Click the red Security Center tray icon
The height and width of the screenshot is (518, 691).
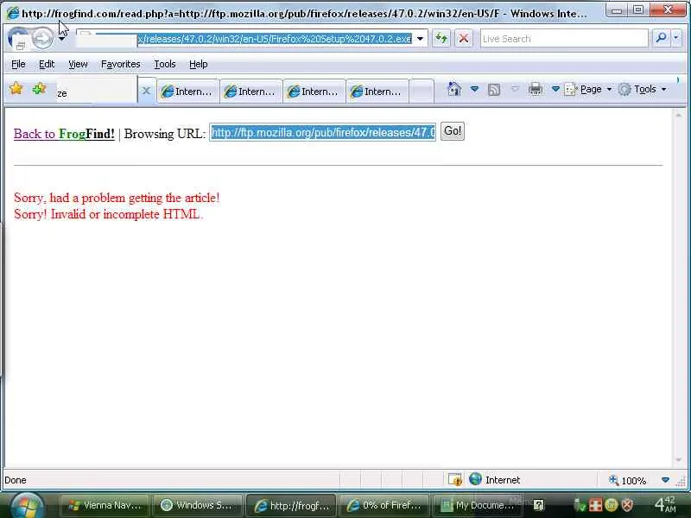(x=595, y=505)
